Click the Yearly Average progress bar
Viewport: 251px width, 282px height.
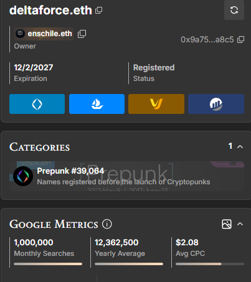pyautogui.click(x=129, y=264)
